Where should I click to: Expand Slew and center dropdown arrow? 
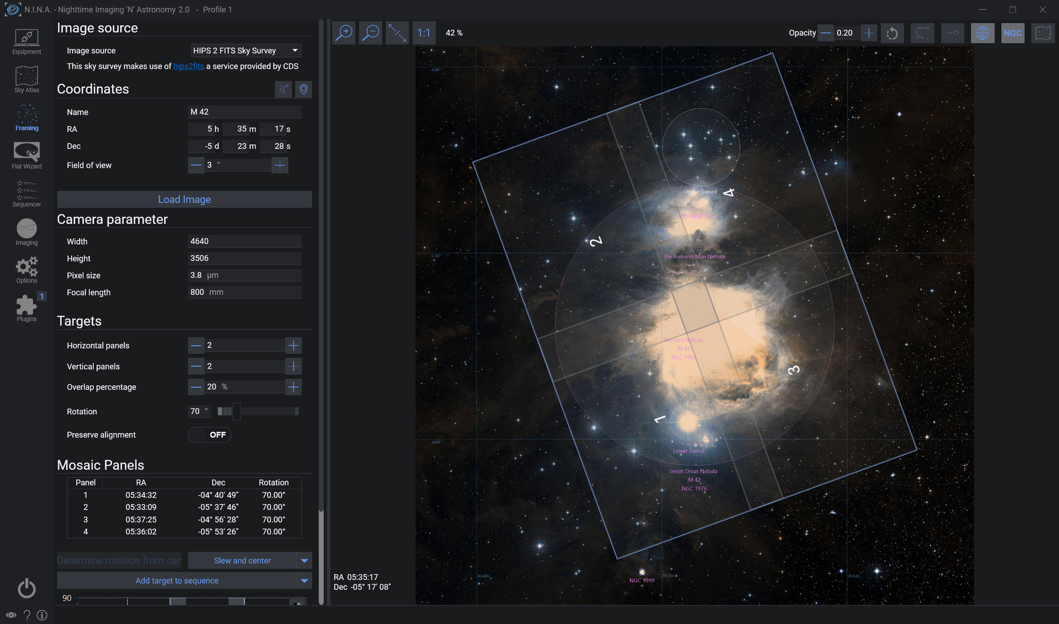pyautogui.click(x=304, y=561)
